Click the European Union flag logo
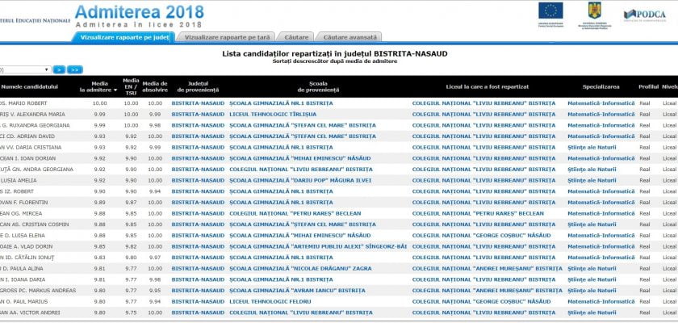The image size is (678, 323). click(551, 11)
